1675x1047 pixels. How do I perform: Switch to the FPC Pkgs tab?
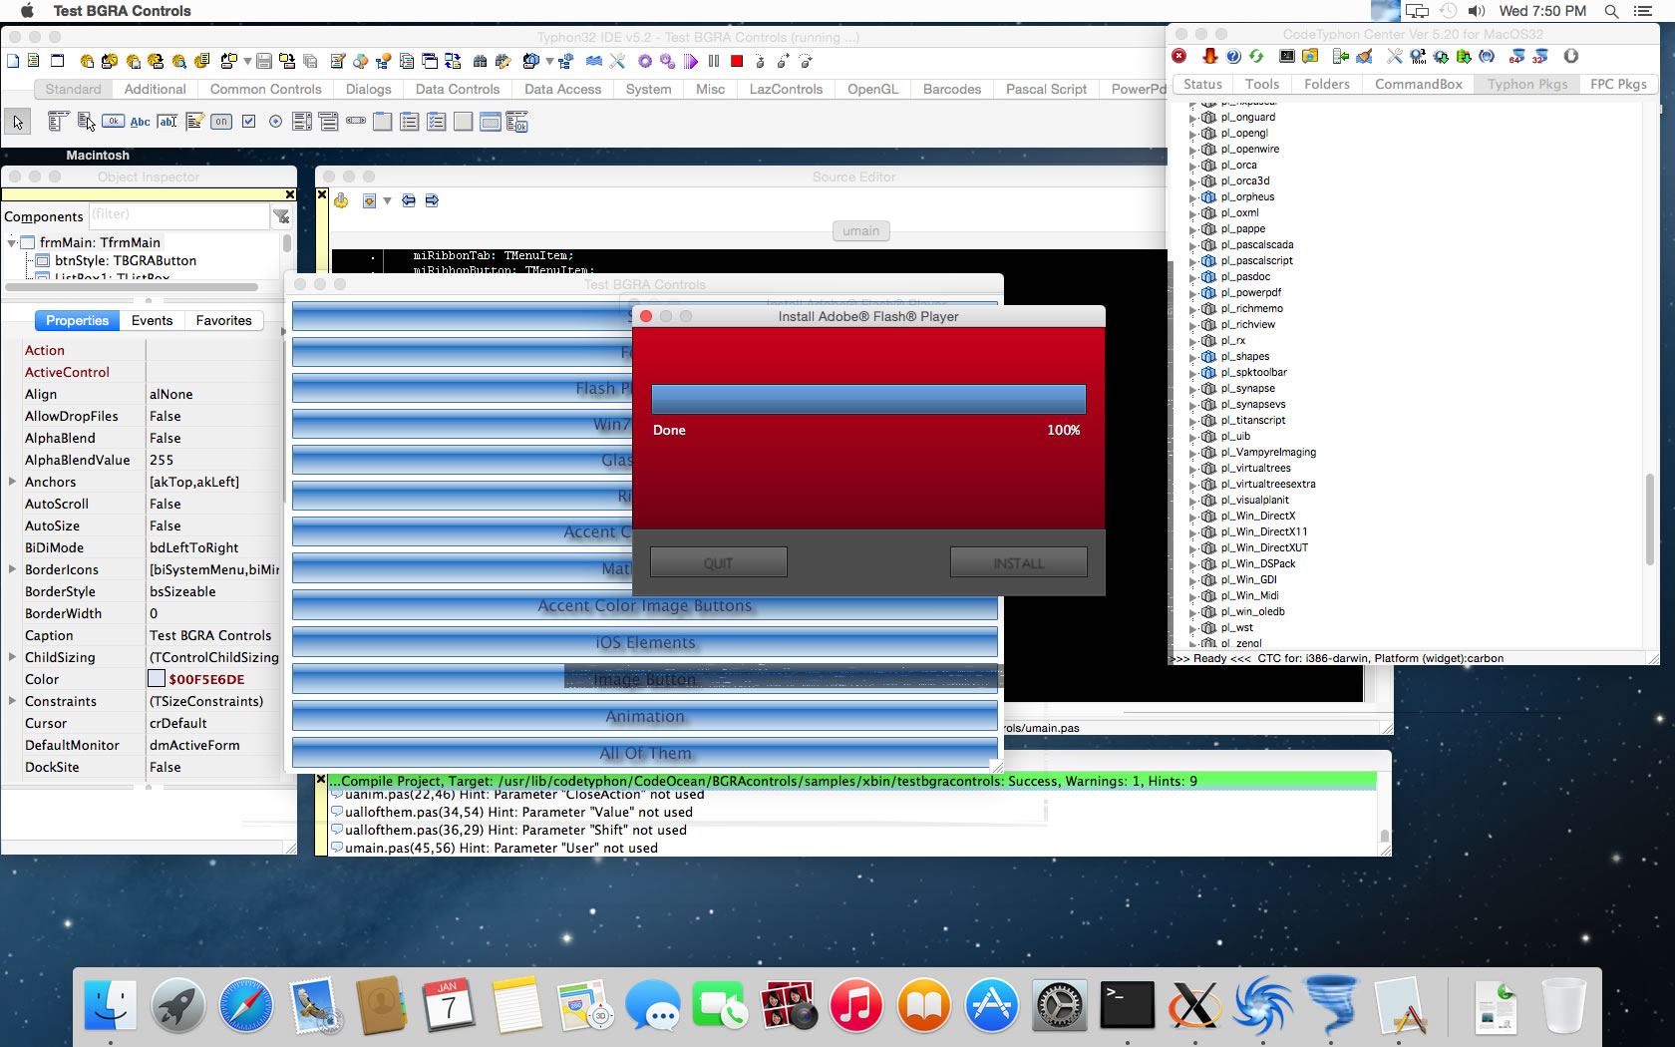(x=1617, y=84)
